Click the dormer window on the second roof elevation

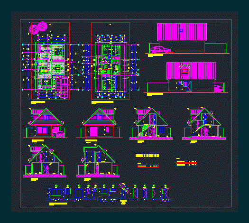184,70
